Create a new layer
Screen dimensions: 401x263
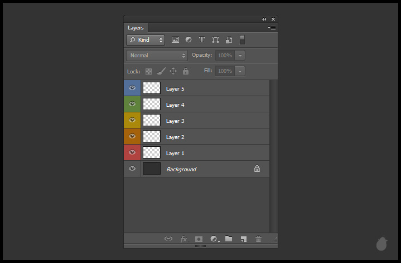pos(243,239)
